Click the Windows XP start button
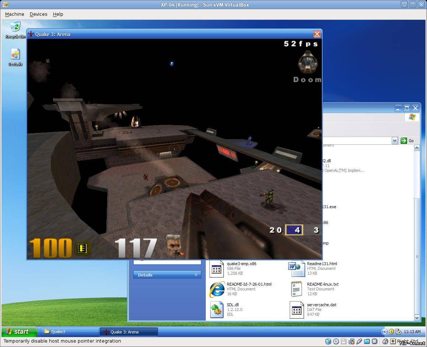Viewport: 427px width, 347px height. point(19,332)
